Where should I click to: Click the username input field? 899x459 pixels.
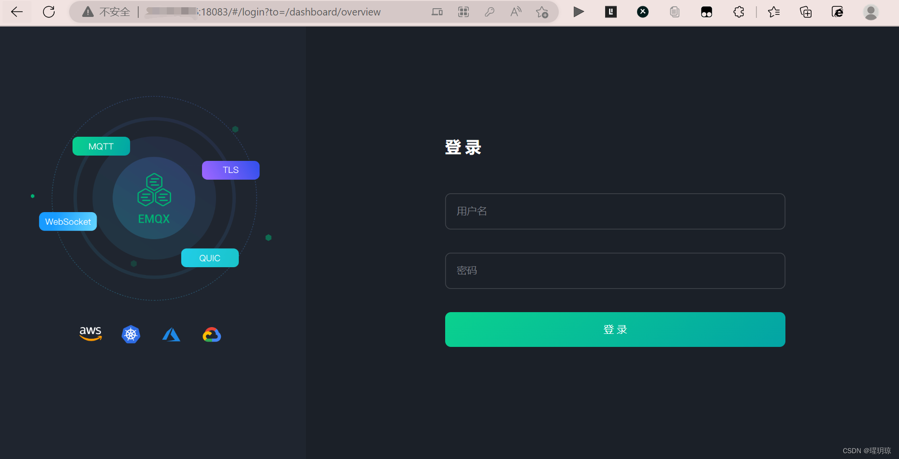tap(615, 212)
